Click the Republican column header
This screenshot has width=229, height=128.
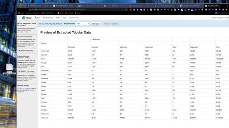point(194,47)
